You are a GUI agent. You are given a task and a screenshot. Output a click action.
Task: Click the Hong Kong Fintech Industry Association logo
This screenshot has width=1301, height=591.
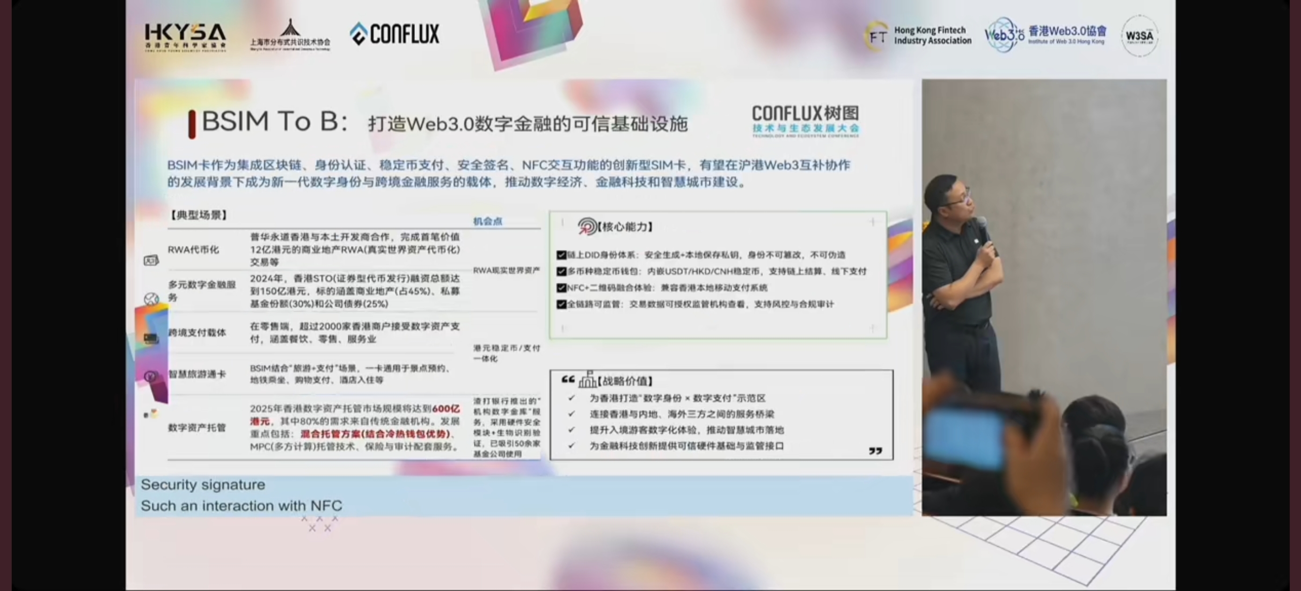pyautogui.click(x=918, y=36)
